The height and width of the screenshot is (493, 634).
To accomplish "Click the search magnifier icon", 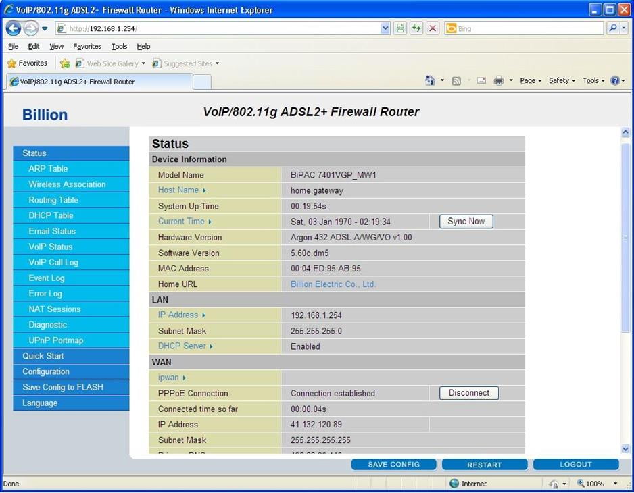I will pyautogui.click(x=613, y=28).
